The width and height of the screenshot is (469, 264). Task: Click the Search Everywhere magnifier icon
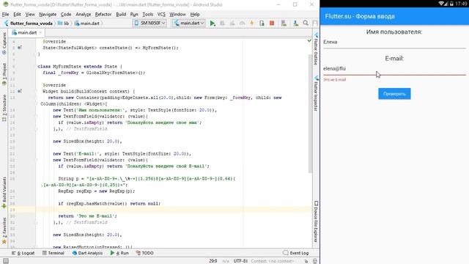pos(306,23)
